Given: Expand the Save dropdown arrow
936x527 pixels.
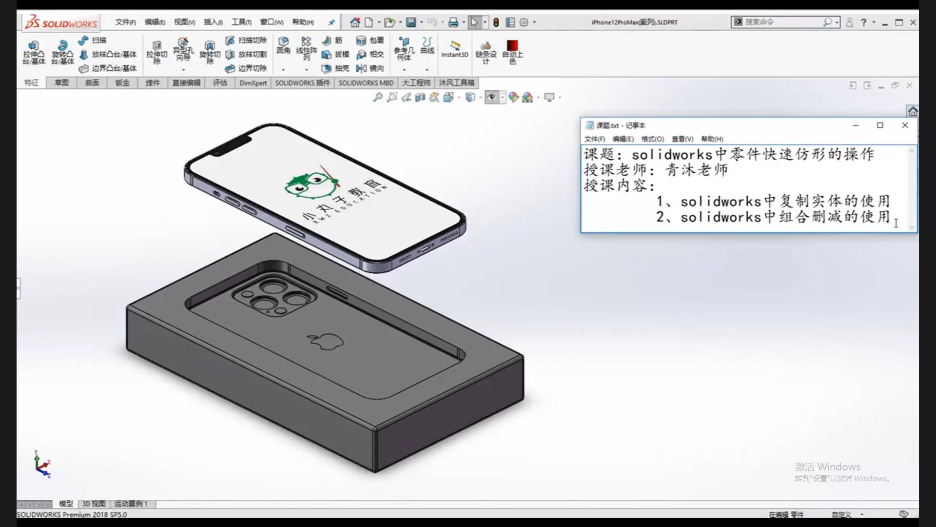Looking at the screenshot, I should click(x=421, y=22).
